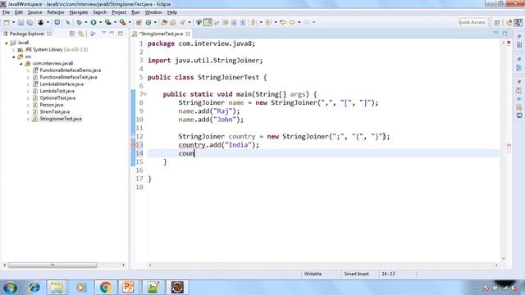Click the Back navigation arrow icon
The width and height of the screenshot is (525, 295).
point(292,22)
